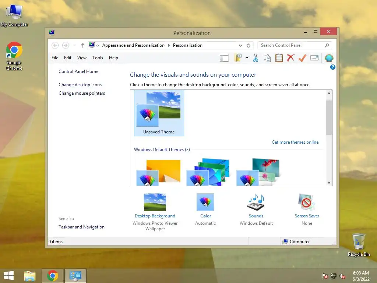Open the View menu

click(x=82, y=58)
